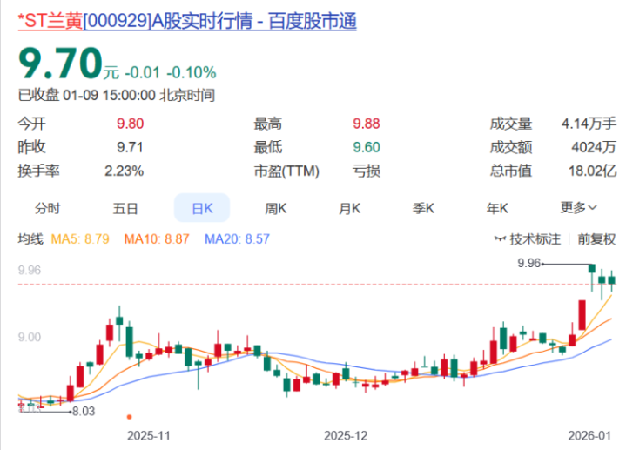626x450 pixels.
Task: Click the 换手率 value 2.23%
Action: (124, 171)
